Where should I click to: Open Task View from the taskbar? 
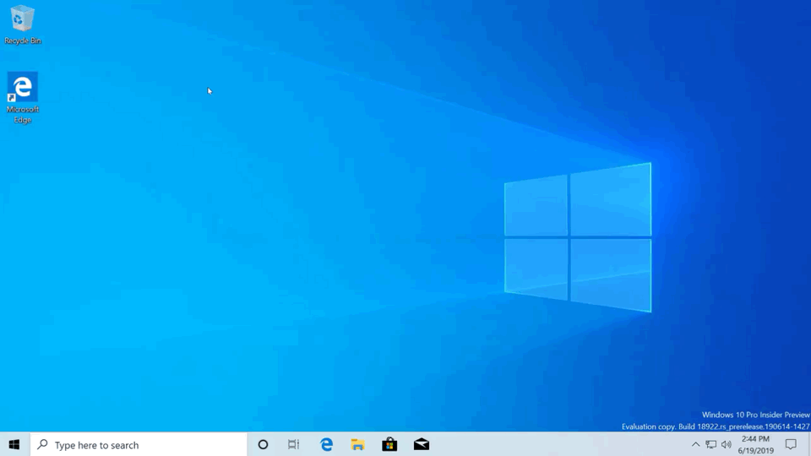[x=294, y=445]
